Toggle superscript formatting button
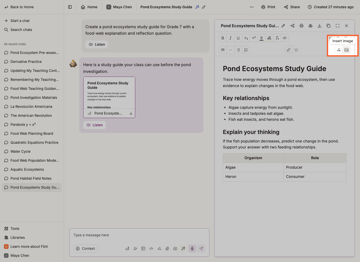 [254, 38]
